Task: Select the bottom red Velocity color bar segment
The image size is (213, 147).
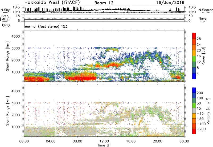Action: (x=194, y=131)
